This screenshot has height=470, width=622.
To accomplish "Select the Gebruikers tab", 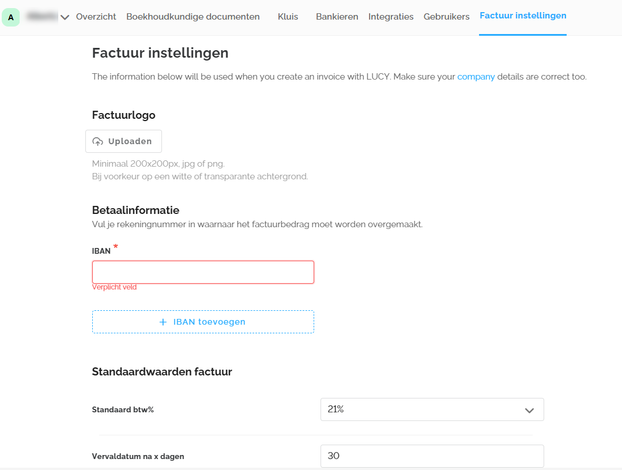I will tap(446, 17).
